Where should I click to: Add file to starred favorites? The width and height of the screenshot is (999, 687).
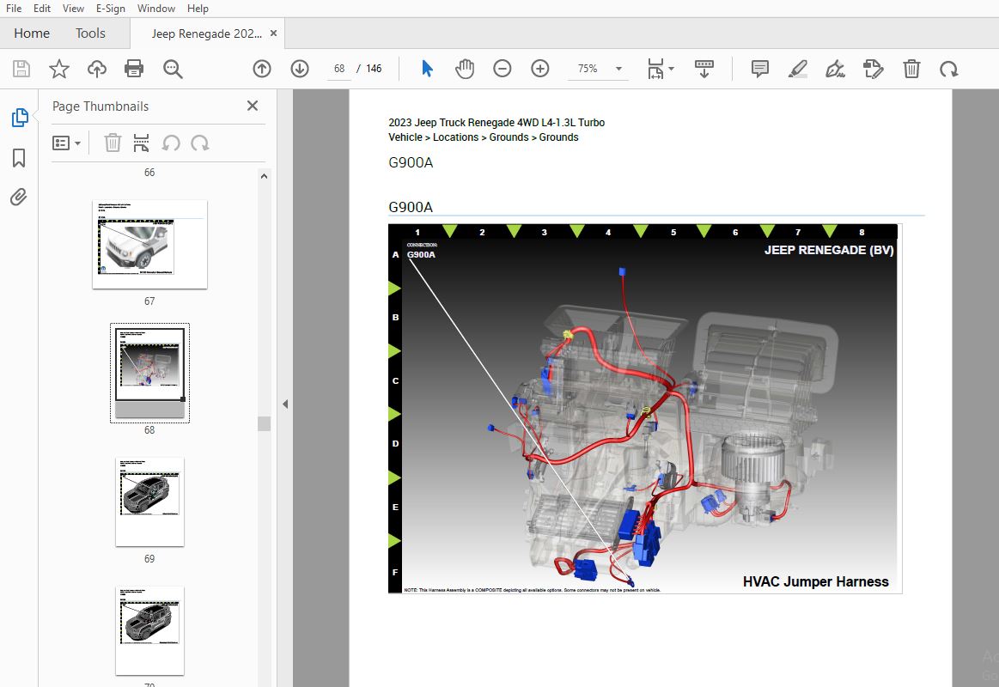58,69
